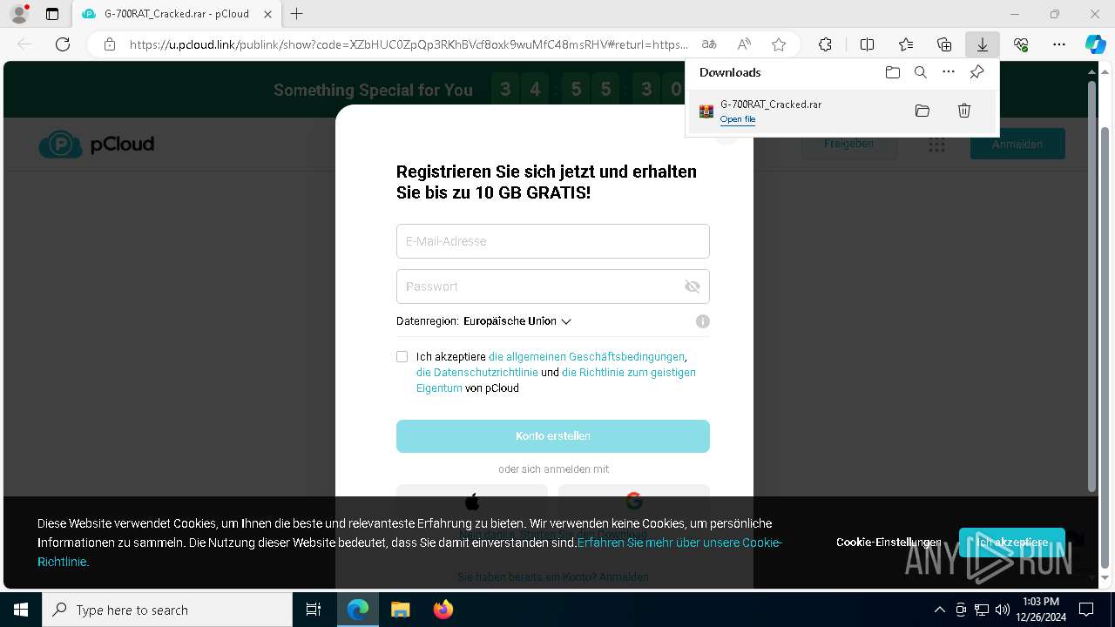Open the notification center icon
Image resolution: width=1115 pixels, height=627 pixels.
[x=1086, y=610]
